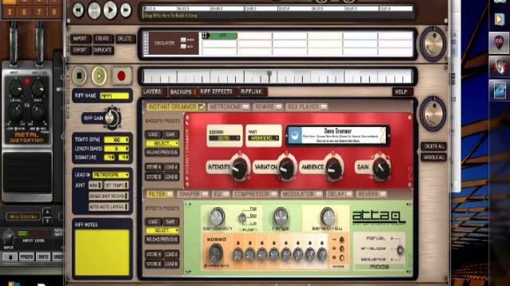Rewind the song transport
The height and width of the screenshot is (286, 510).
[78, 10]
